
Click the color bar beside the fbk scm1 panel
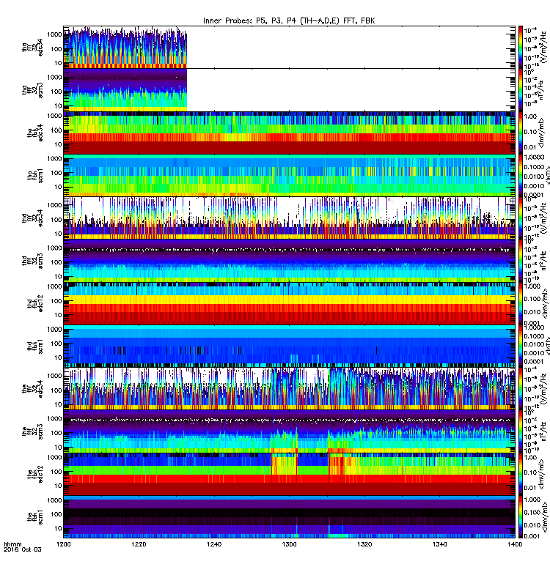(x=520, y=517)
